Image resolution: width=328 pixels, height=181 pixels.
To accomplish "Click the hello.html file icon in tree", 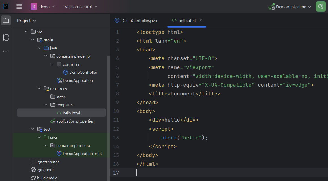I will 59,113.
